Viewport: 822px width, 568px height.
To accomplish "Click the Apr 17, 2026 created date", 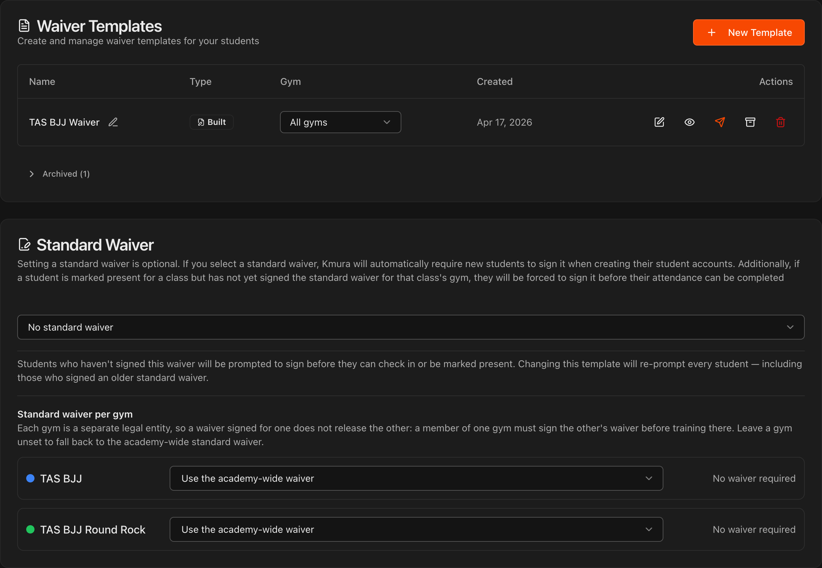I will pyautogui.click(x=504, y=122).
